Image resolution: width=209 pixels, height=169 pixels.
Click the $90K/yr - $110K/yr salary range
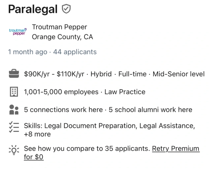pos(54,74)
